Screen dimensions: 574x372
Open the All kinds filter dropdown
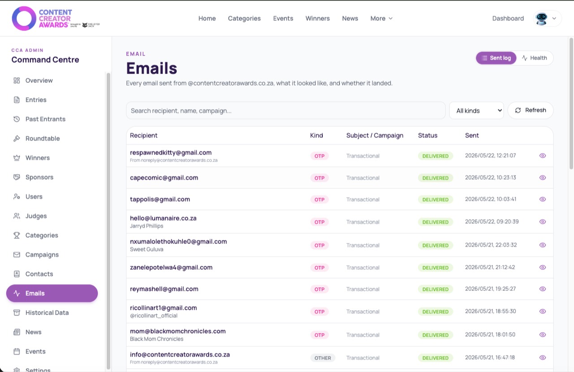click(476, 111)
